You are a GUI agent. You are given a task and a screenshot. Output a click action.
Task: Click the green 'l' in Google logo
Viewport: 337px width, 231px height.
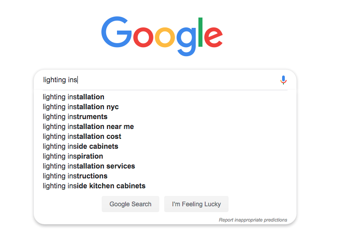[x=200, y=32]
